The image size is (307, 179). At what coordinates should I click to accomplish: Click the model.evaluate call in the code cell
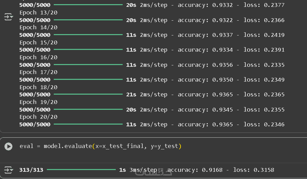(x=68, y=146)
